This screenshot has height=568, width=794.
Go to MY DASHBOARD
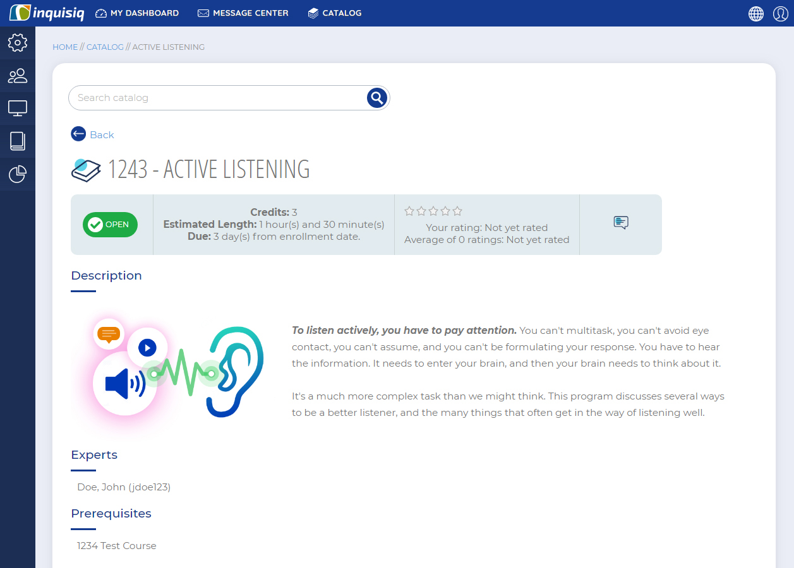(x=137, y=13)
